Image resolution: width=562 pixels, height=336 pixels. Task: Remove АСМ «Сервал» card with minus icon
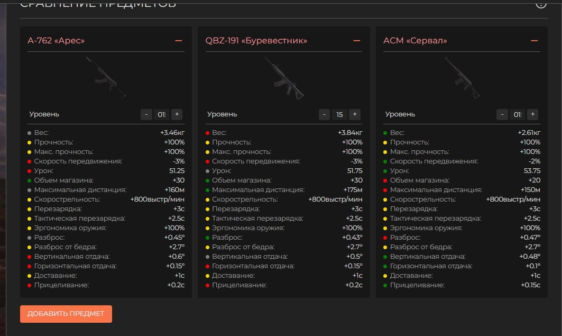(x=534, y=41)
